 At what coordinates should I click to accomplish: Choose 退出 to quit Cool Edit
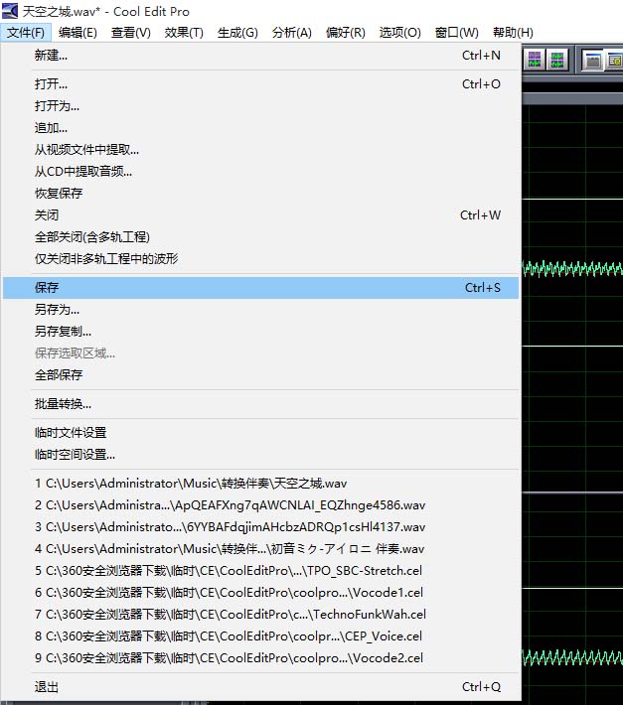[x=260, y=687]
